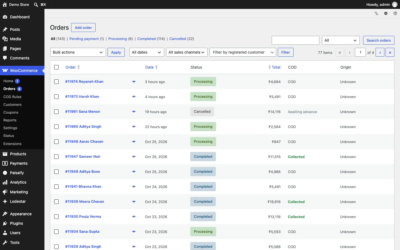Viewport: 400px width, 250px height.
Task: Open the All dates dropdown
Action: 147,52
